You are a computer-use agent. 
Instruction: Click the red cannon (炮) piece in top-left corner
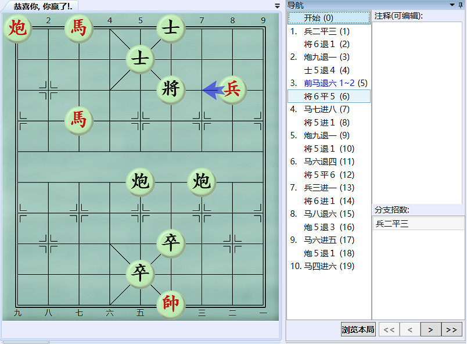tap(18, 29)
